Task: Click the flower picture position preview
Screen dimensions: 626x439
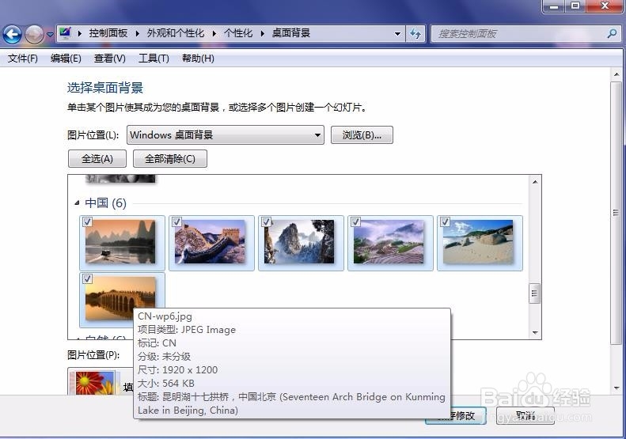Action: coord(94,382)
